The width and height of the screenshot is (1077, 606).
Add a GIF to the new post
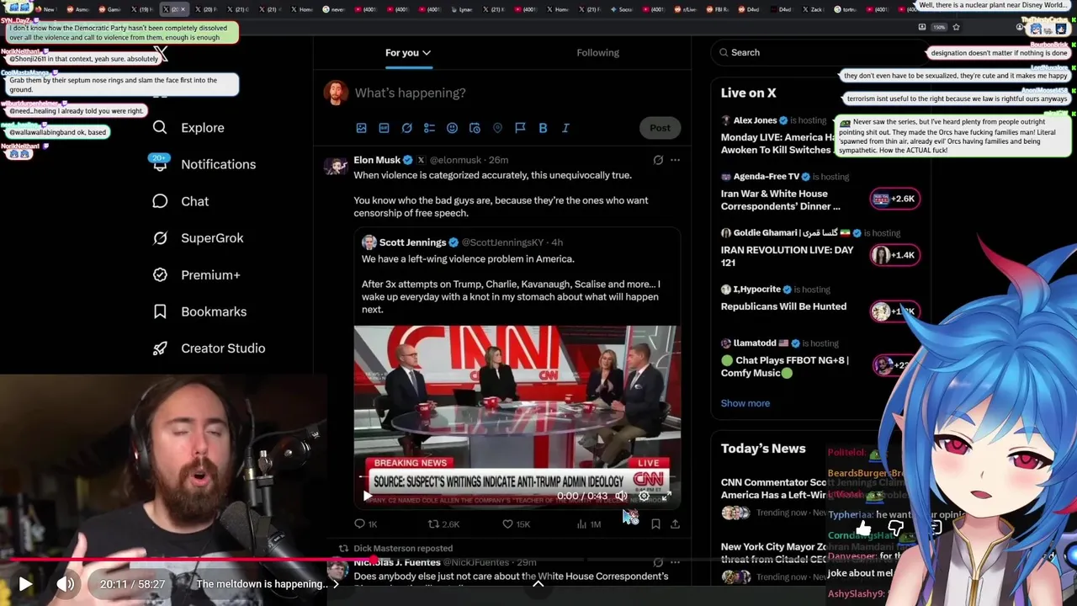tap(384, 128)
